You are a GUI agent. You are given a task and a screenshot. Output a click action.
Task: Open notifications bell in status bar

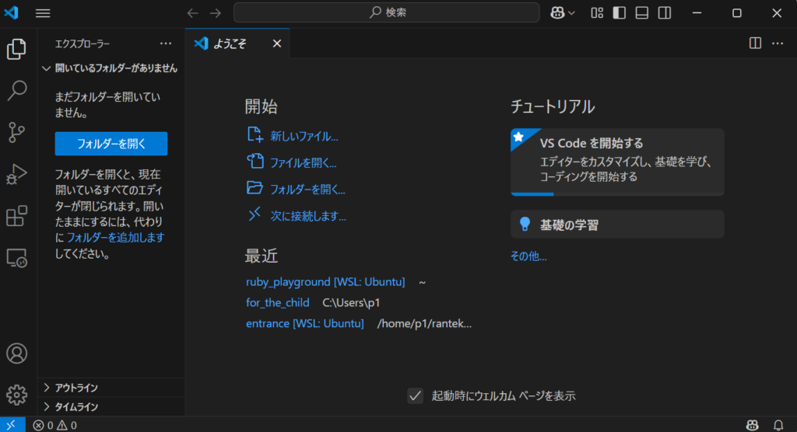[778, 425]
